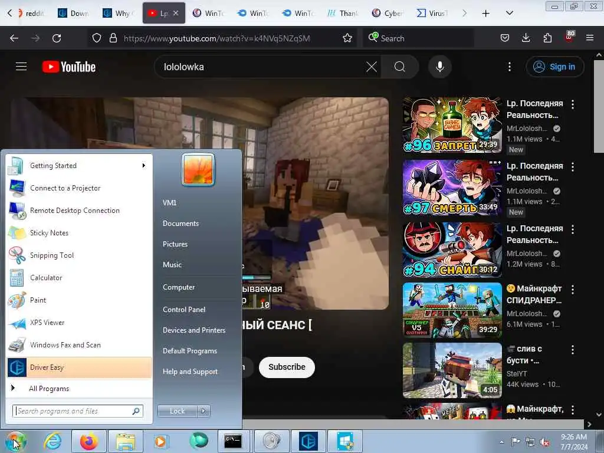This screenshot has height=453, width=604.
Task: Launch Connect to a Projector
Action: click(x=79, y=188)
